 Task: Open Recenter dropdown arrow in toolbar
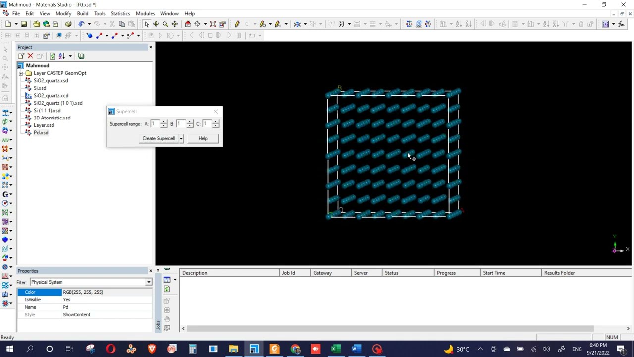205,24
